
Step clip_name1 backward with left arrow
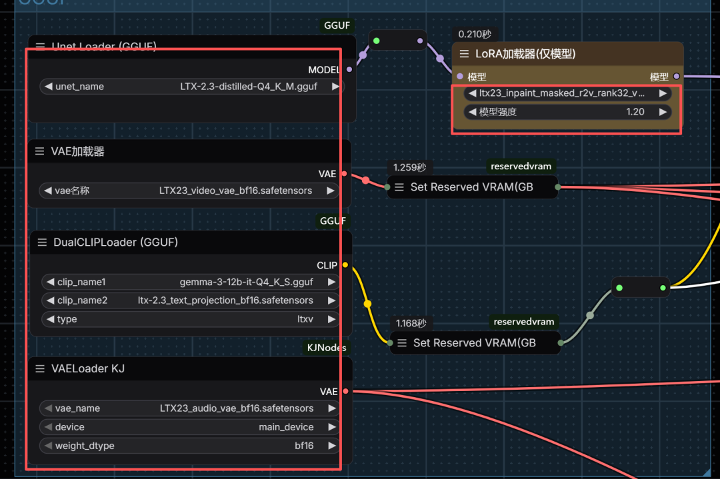pyautogui.click(x=50, y=282)
